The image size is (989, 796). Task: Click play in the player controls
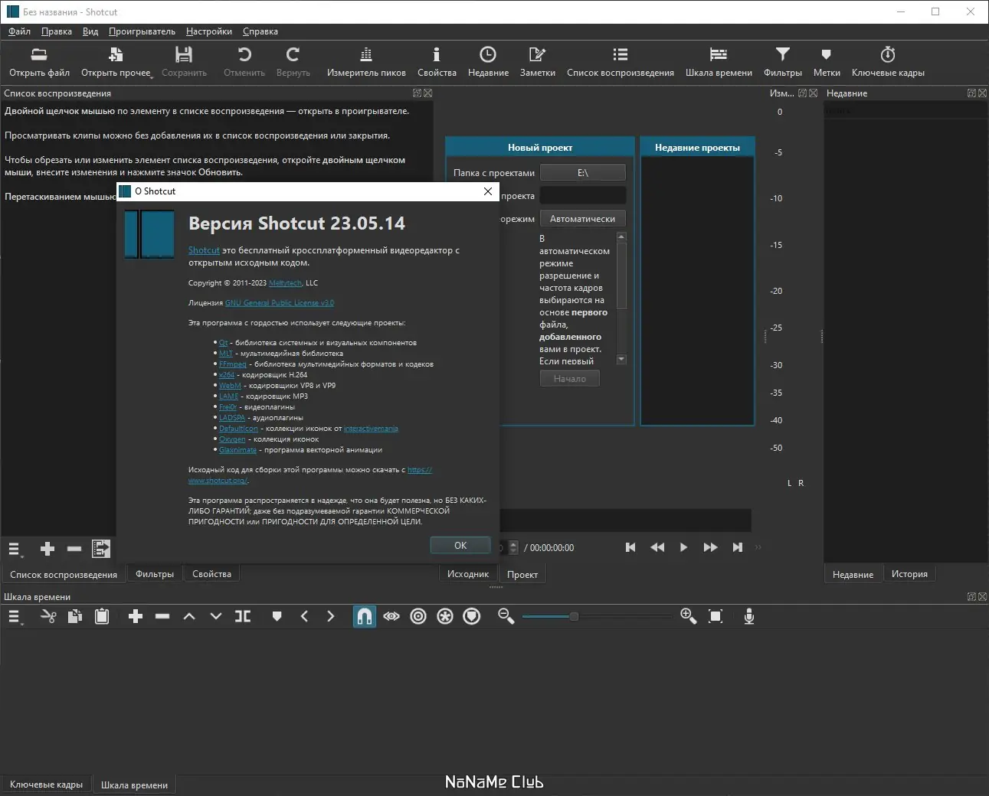pos(683,547)
